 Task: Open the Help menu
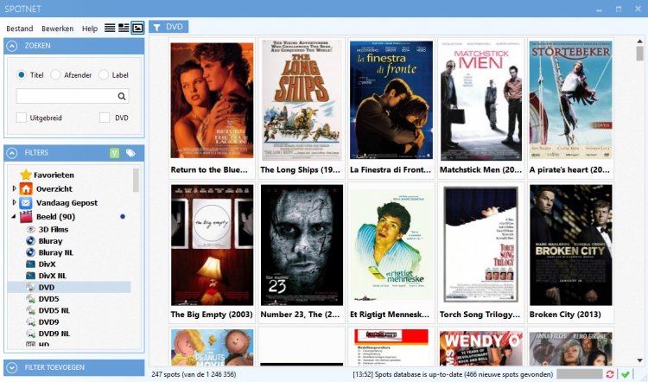(90, 29)
